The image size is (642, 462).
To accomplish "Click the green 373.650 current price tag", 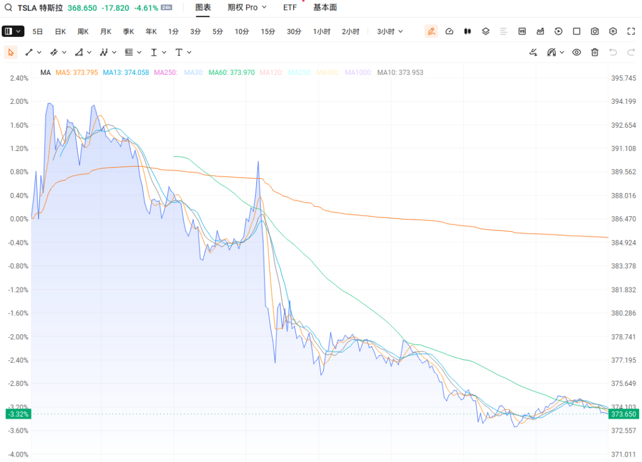I will point(624,414).
